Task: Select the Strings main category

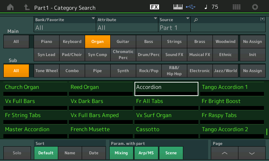Action: [174, 42]
